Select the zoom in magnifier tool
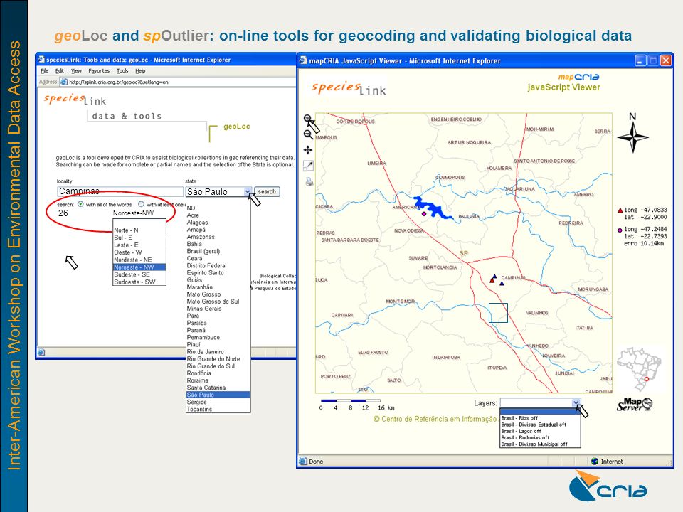The height and width of the screenshot is (512, 683). click(307, 119)
